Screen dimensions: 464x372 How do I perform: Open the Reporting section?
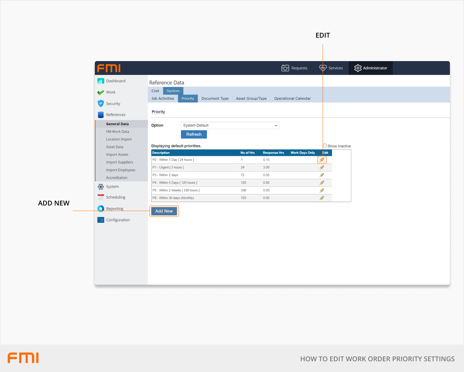point(114,208)
